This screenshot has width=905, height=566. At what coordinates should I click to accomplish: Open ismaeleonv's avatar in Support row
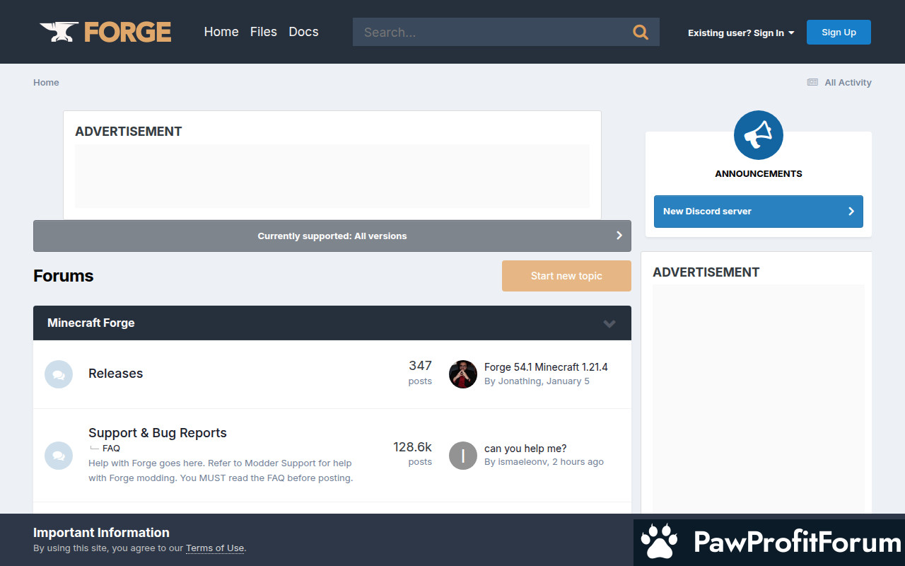463,456
